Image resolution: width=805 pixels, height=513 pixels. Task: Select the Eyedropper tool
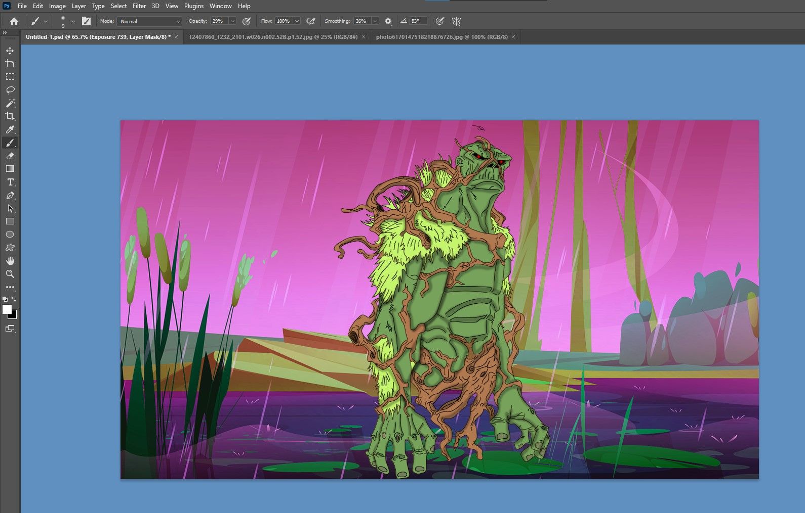10,129
